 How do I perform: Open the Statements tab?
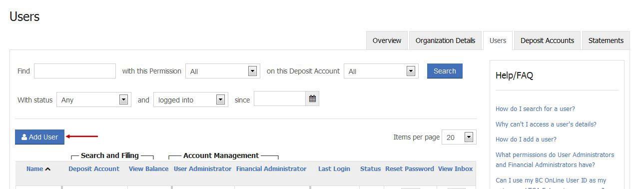(606, 40)
